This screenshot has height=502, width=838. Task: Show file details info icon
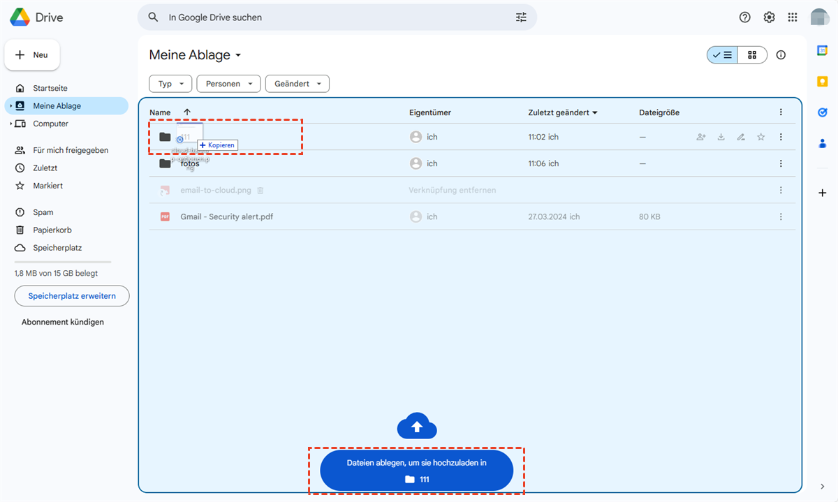tap(781, 55)
